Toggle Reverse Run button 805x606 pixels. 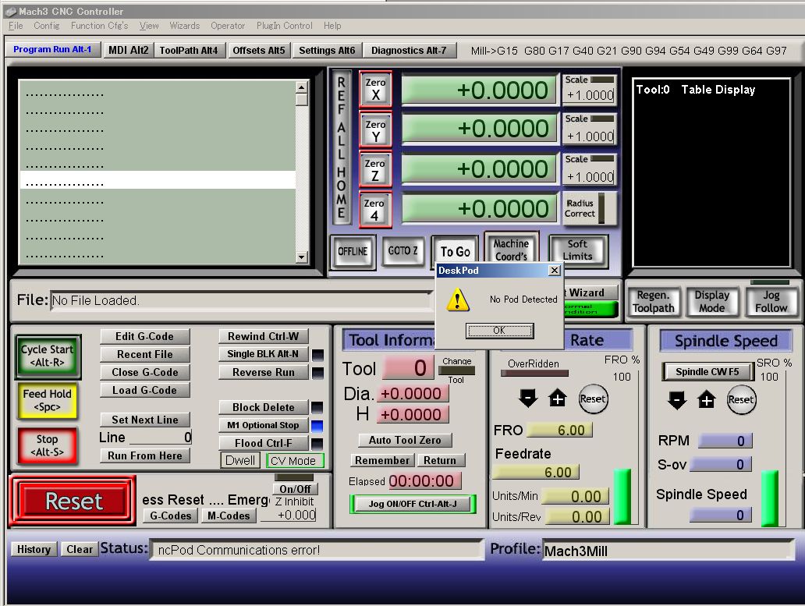264,373
